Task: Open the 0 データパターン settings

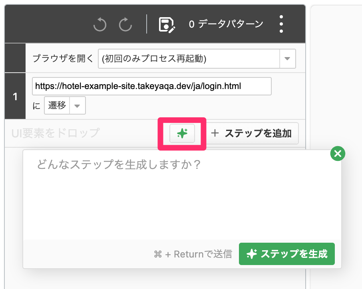Action: 226,24
